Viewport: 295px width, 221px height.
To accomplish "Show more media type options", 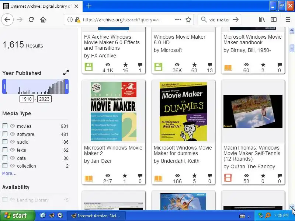I will point(9,173).
